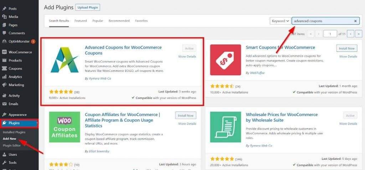Click '20,000+ Active Installations' text

point(229,165)
